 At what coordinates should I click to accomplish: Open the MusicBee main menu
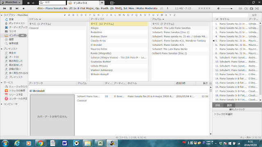click(x=11, y=2)
